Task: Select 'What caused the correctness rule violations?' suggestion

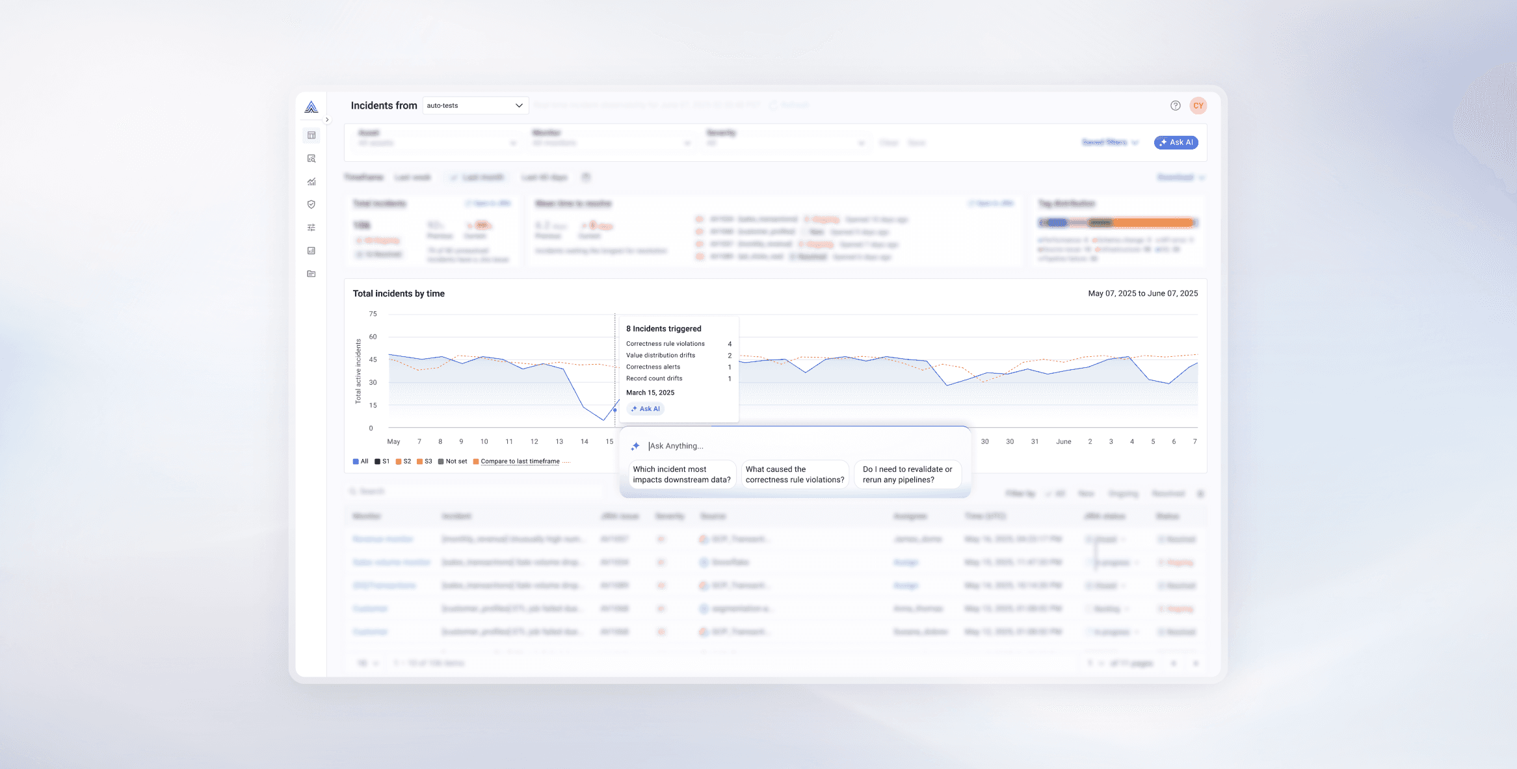Action: pyautogui.click(x=795, y=475)
